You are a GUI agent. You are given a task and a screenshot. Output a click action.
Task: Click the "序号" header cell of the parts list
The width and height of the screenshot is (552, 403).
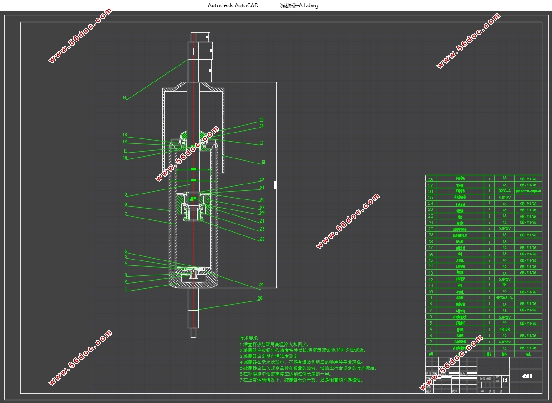coord(430,354)
